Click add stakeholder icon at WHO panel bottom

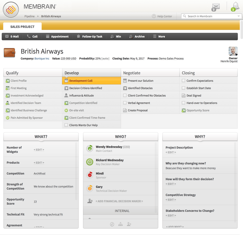pyautogui.click(x=129, y=224)
